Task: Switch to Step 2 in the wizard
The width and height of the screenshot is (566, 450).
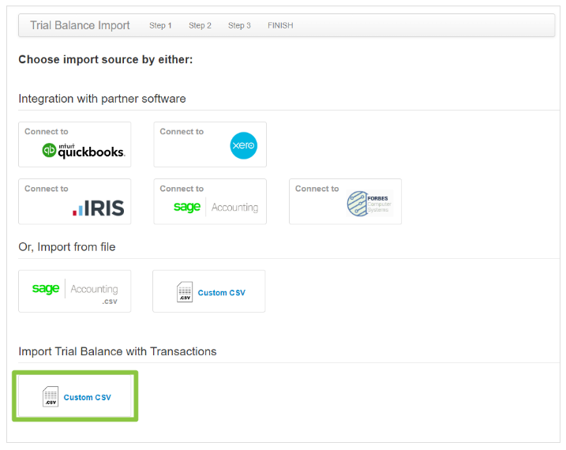Action: pyautogui.click(x=200, y=25)
